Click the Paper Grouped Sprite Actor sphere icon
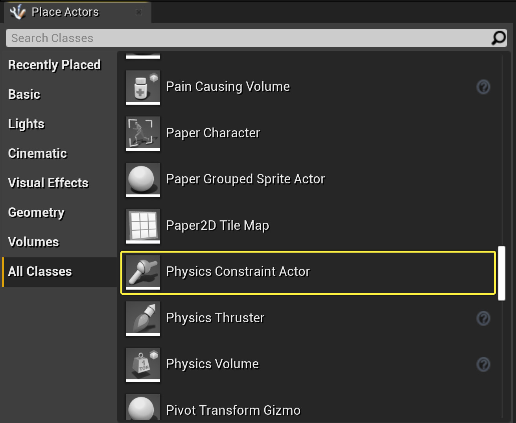The width and height of the screenshot is (516, 423). tap(143, 180)
